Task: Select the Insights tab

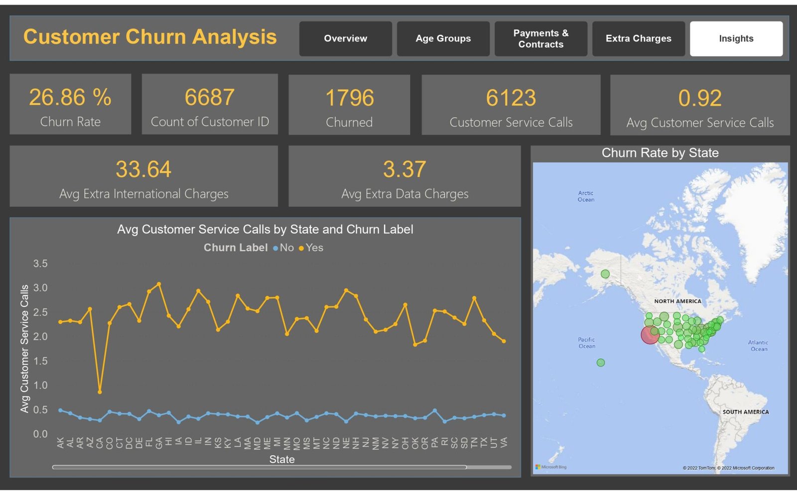Action: 736,39
